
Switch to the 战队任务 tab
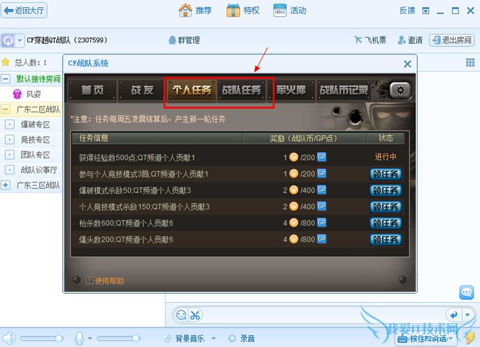[x=241, y=90]
